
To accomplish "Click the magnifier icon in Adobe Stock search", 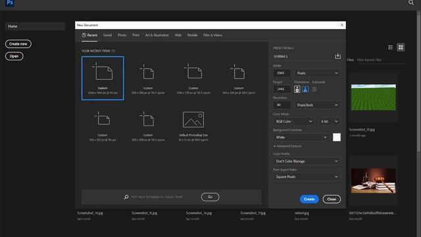I will click(126, 197).
